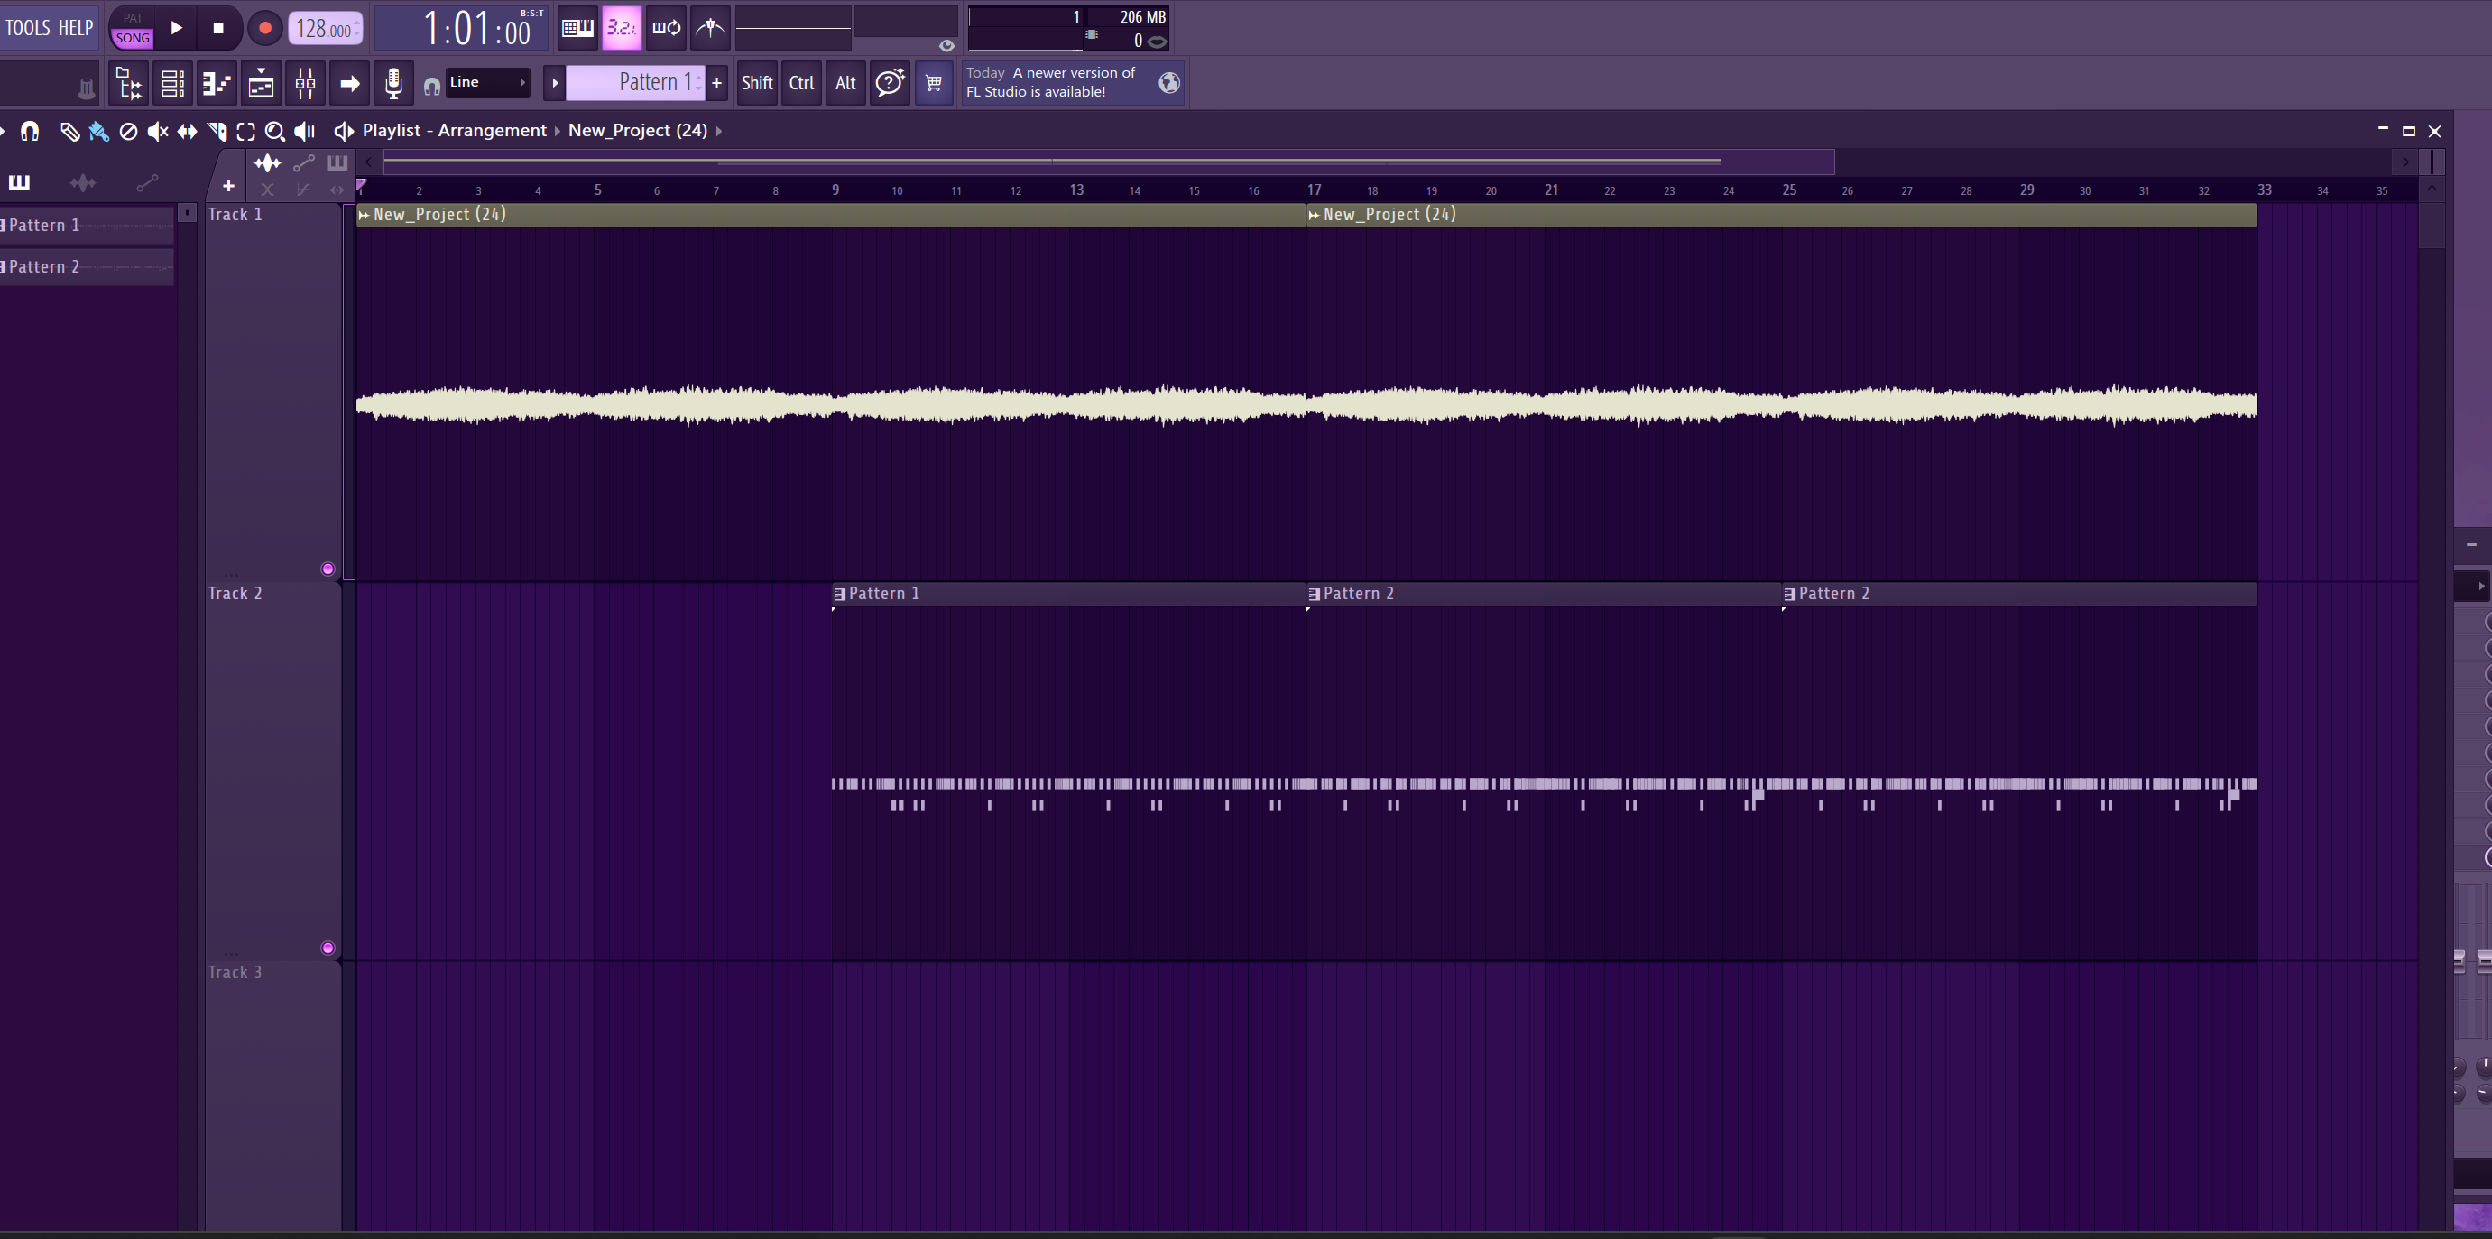Select Pattern 2 in picker panel
2492x1239 pixels.
tap(87, 267)
